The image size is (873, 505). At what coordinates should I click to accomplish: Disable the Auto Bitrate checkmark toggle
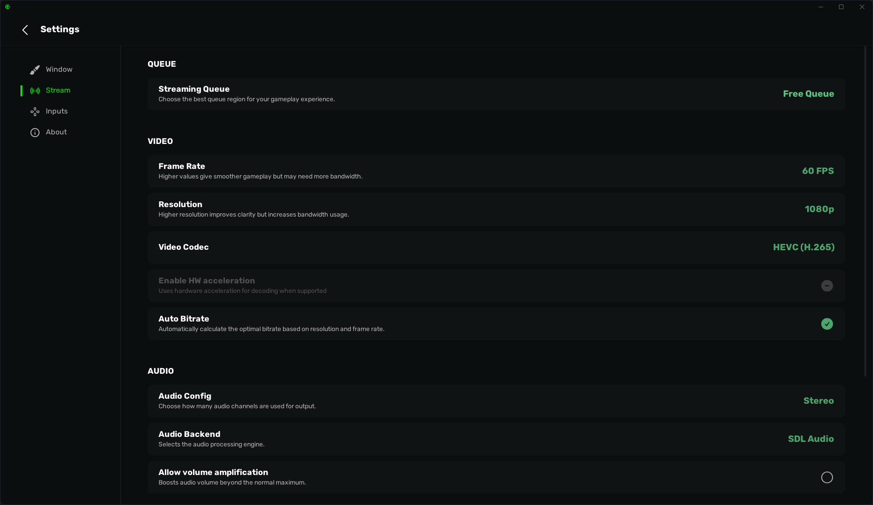827,324
